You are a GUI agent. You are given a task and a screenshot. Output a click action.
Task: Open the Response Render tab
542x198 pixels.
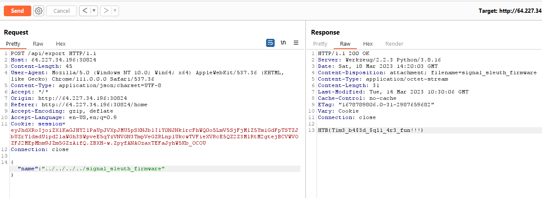(x=394, y=44)
